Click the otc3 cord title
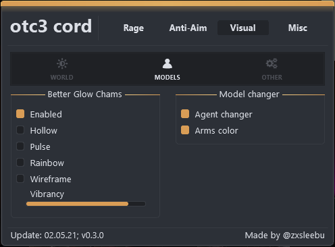Screen dimensions: 335x247 coord(51,26)
